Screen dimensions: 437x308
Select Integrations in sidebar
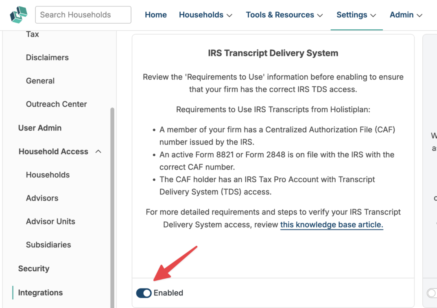(x=40, y=293)
